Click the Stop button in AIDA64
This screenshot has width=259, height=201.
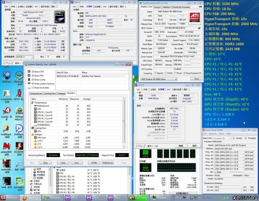coord(45,163)
